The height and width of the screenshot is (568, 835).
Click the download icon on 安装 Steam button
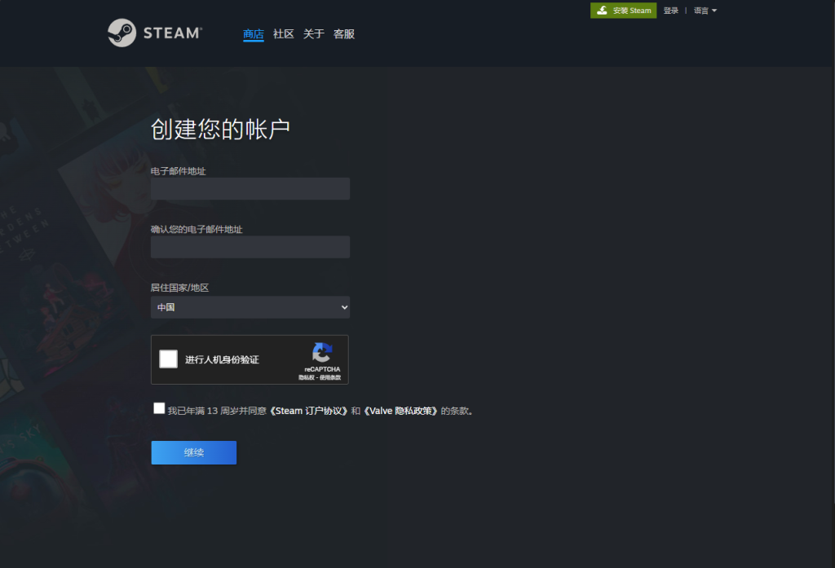(602, 10)
